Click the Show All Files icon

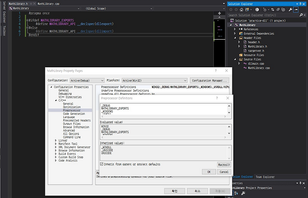pyautogui.click(x=283, y=9)
